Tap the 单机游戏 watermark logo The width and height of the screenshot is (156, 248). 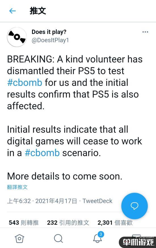(x=138, y=242)
